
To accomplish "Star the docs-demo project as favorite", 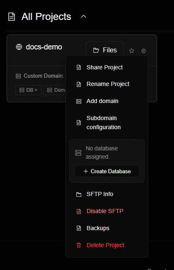I will coord(132,51).
